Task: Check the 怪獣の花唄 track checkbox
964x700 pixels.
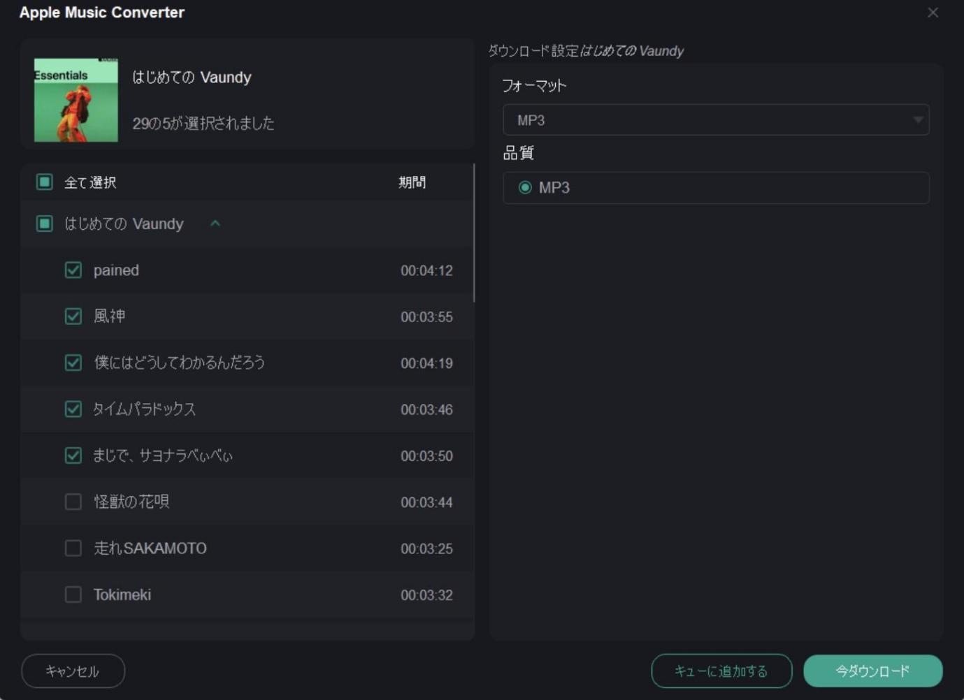Action: tap(73, 502)
